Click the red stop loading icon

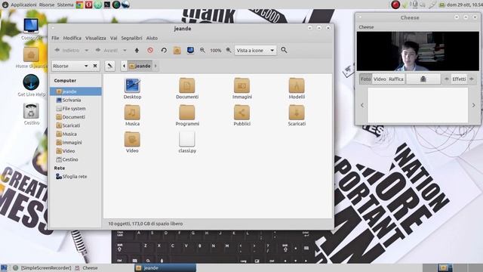(x=150, y=51)
